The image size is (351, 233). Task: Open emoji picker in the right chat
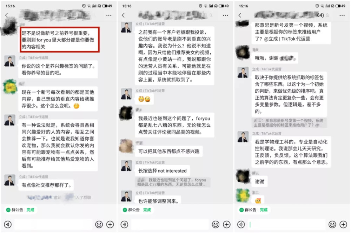332,224
